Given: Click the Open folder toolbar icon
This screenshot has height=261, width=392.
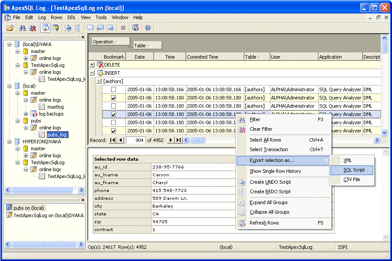Looking at the screenshot, I should (10, 28).
